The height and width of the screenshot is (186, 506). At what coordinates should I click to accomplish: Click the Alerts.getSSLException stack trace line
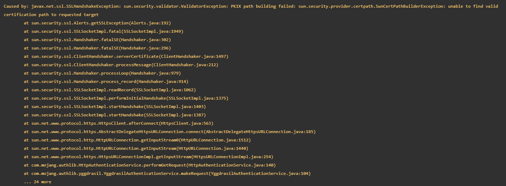97,23
